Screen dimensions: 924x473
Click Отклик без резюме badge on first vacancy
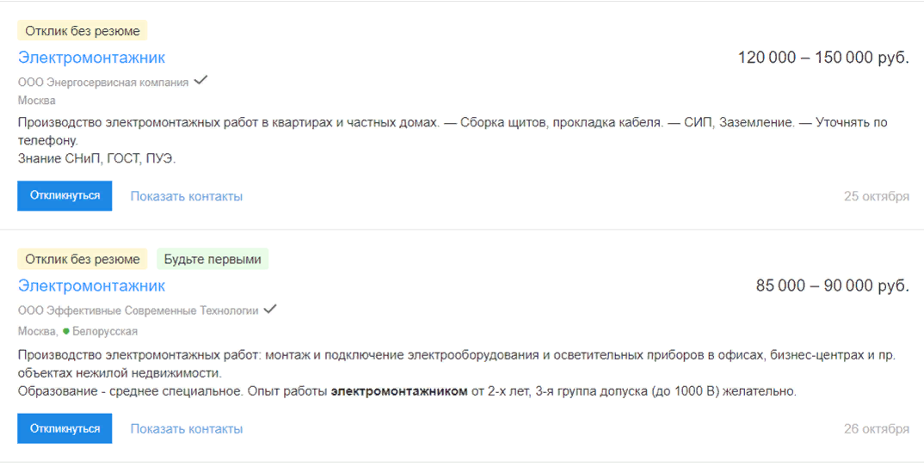pyautogui.click(x=83, y=31)
